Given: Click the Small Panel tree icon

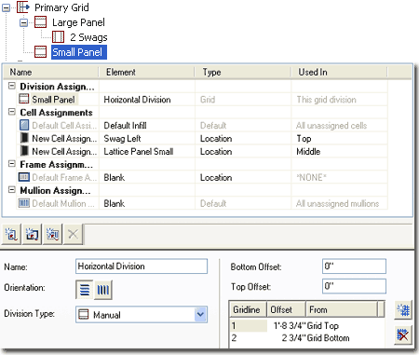Looking at the screenshot, I should point(40,51).
